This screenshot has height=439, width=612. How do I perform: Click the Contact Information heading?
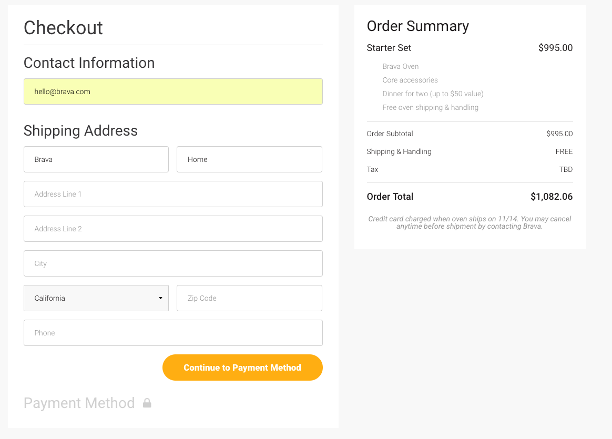click(89, 63)
